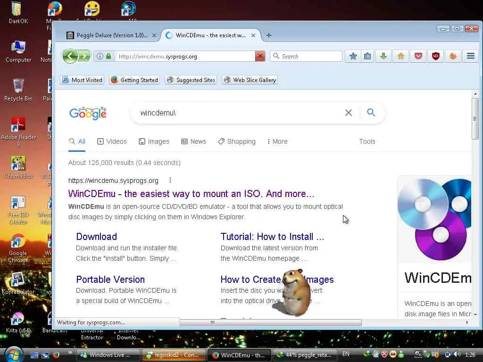
Task: Click the orange Firefox toolbar icon
Action: [453, 57]
